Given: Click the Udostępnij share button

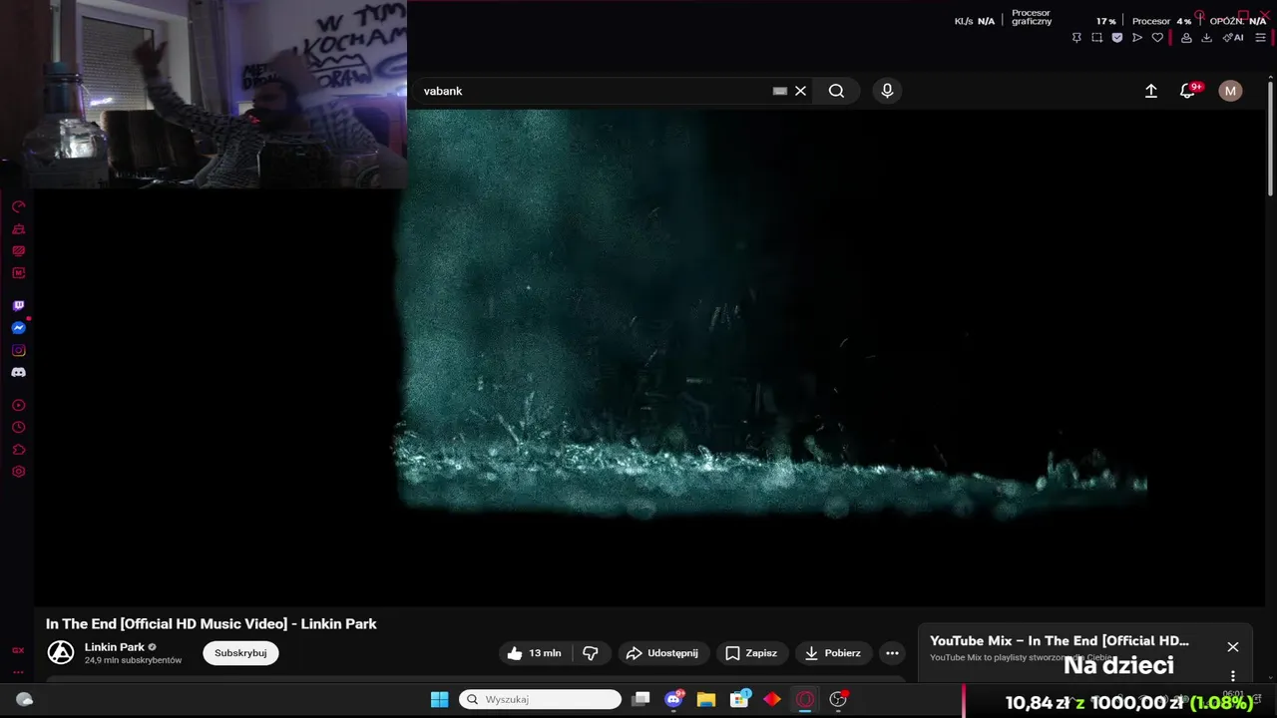Looking at the screenshot, I should point(663,653).
